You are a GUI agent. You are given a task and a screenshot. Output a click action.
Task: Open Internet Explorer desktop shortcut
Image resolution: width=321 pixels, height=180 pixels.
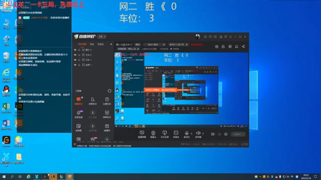coord(6,75)
